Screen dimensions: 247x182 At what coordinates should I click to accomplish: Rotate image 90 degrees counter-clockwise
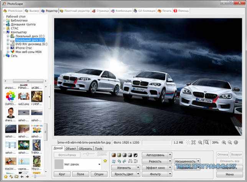coord(119,161)
